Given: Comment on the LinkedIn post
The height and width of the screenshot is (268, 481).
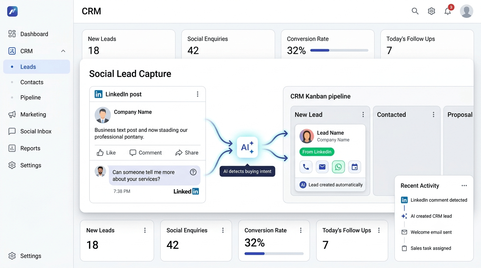Looking at the screenshot, I should click(x=145, y=153).
